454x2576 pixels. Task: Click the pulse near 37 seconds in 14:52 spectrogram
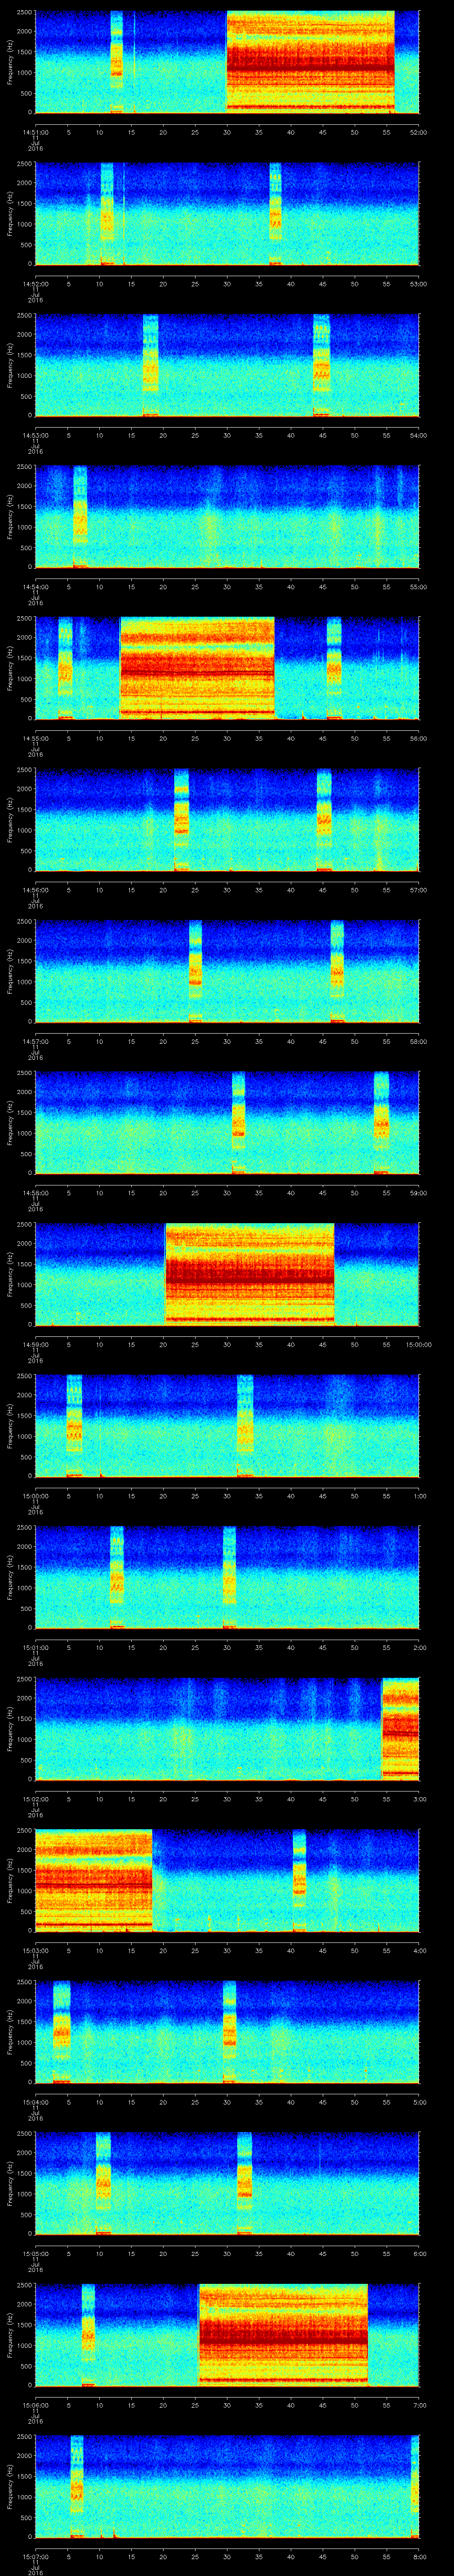[x=275, y=214]
